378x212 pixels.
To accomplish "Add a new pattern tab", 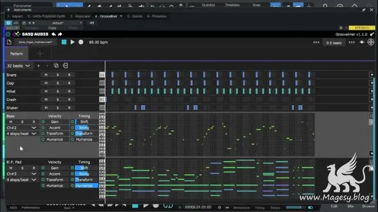I will pos(40,54).
